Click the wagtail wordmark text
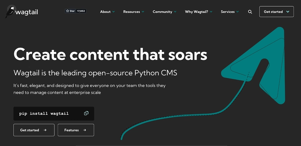 [x=27, y=12]
